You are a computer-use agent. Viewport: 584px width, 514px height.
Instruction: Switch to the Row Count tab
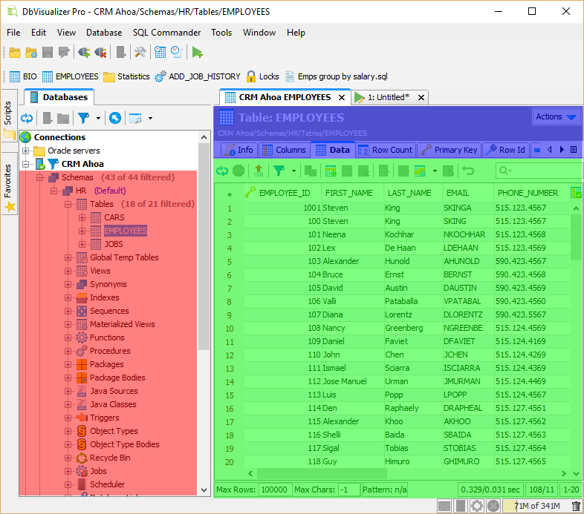[x=385, y=150]
